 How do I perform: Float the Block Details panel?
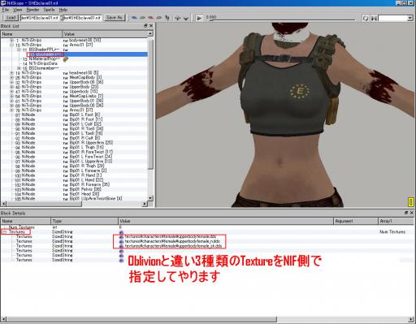[405, 213]
